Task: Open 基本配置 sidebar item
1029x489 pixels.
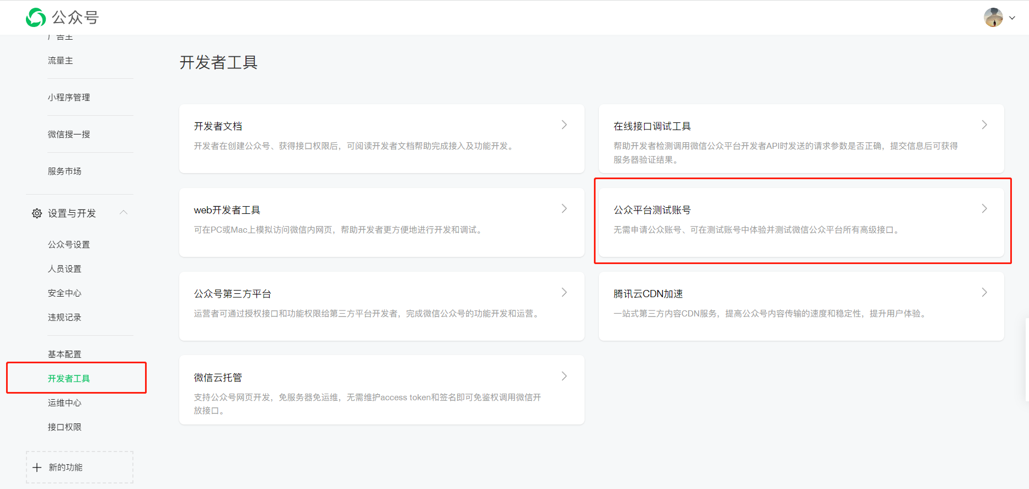Action: coord(65,354)
